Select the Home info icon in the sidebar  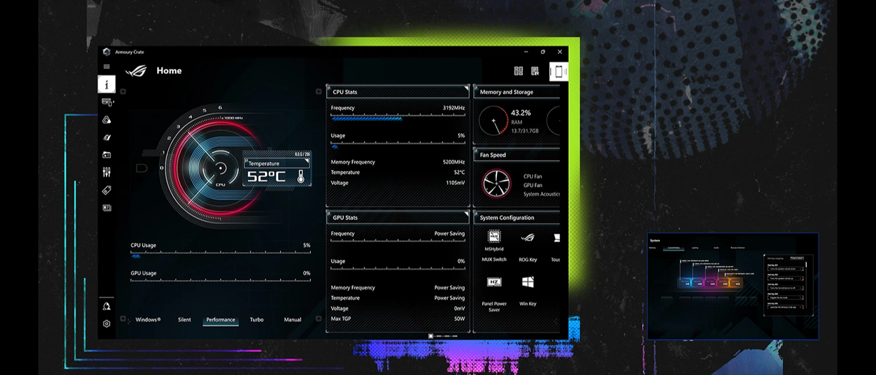tap(107, 84)
